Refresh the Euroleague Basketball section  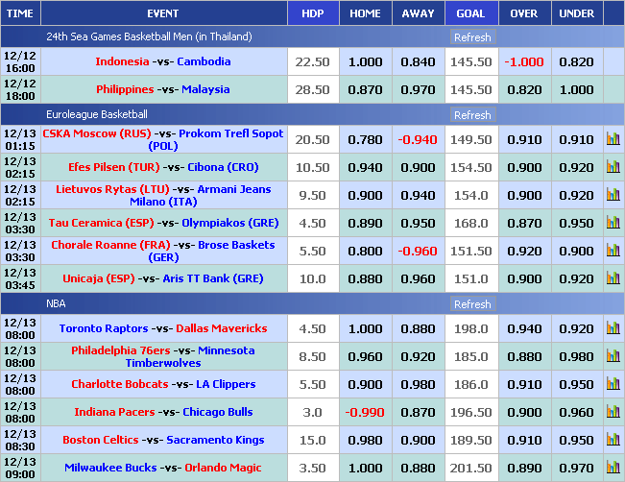471,115
